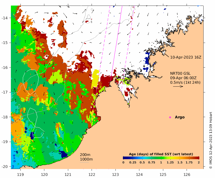Click the latitude axis label '-17'

point(5,92)
